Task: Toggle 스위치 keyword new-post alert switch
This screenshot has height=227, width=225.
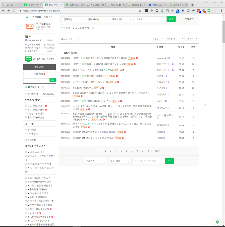Action: [92, 28]
